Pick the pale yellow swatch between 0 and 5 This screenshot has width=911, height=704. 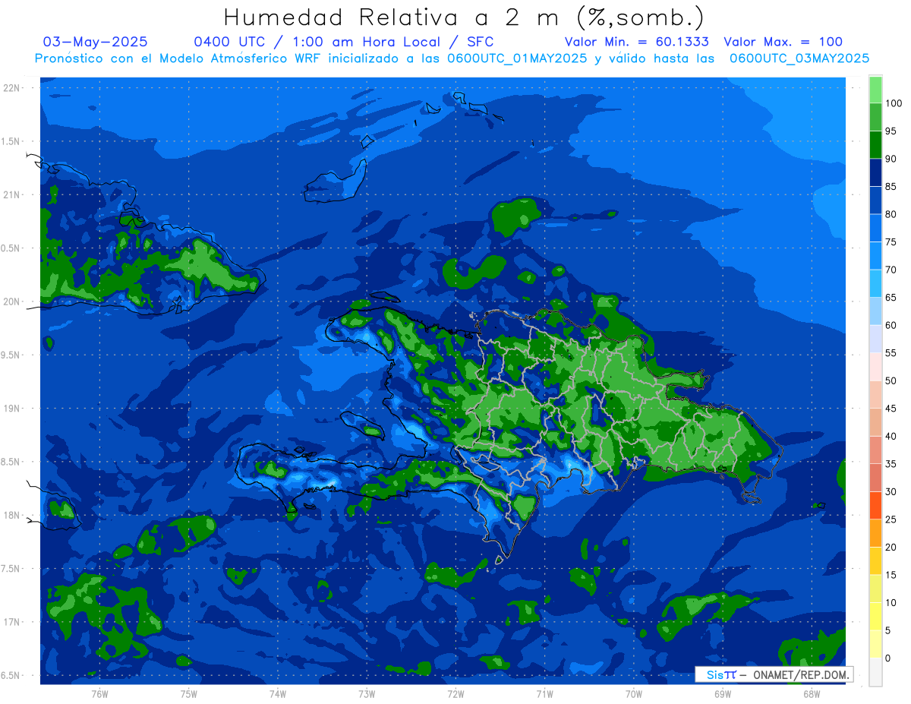(875, 643)
